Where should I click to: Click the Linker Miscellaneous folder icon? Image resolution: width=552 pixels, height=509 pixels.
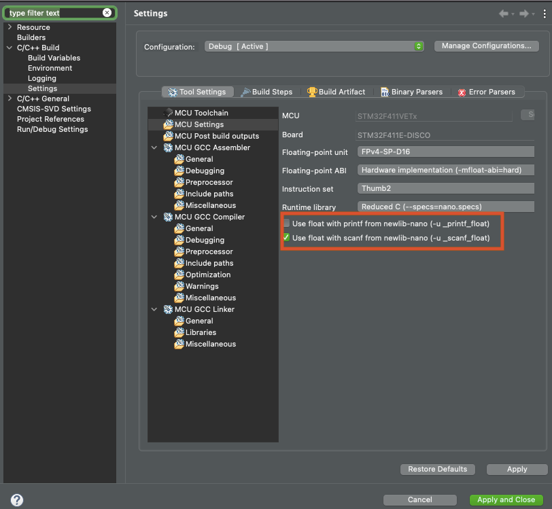click(x=179, y=344)
